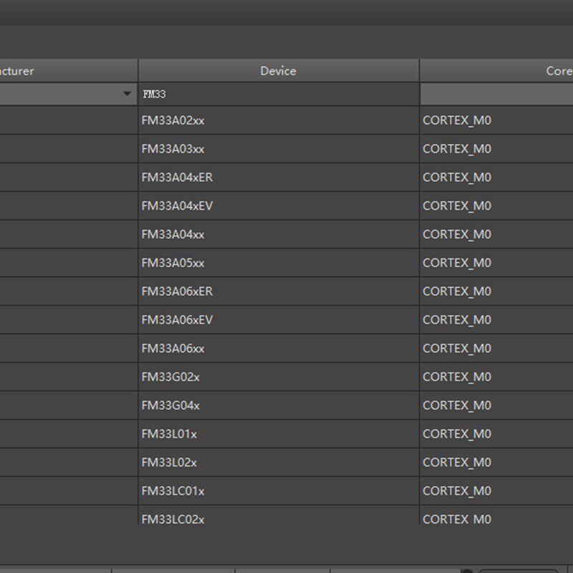Click the Core filter input field

point(496,94)
